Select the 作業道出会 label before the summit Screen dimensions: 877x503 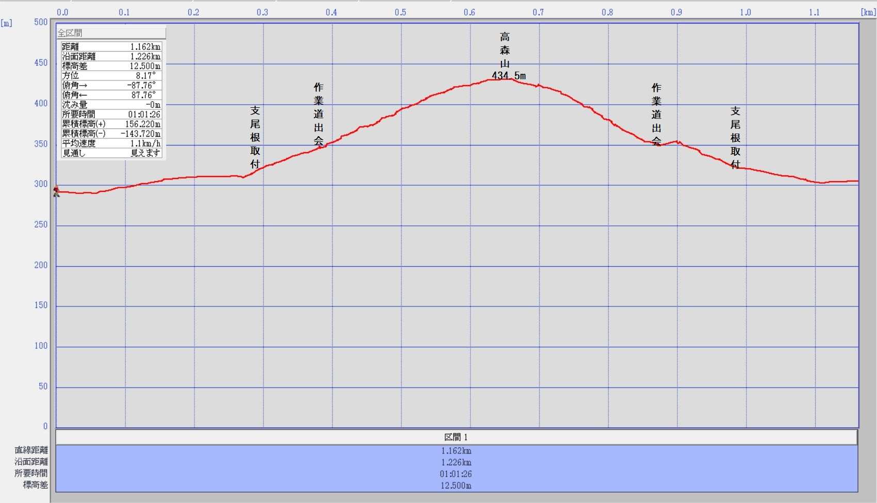click(319, 114)
